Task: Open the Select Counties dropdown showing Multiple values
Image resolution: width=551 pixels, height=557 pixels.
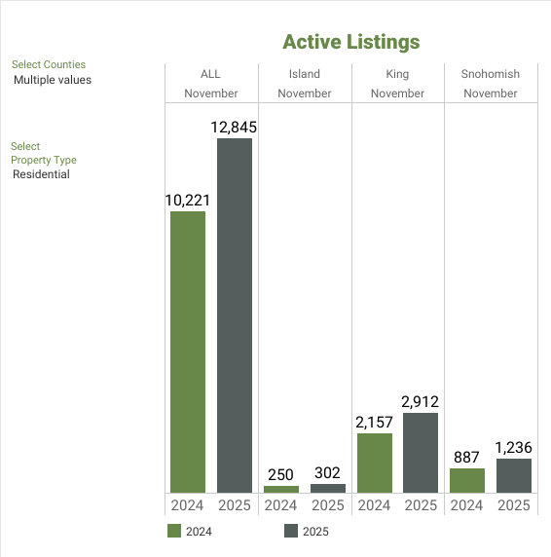Action: click(x=53, y=80)
